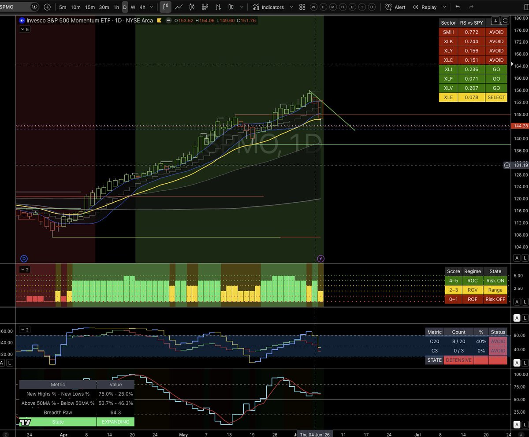
Task: Click the minus circle icon in chart legend
Action: tap(170, 21)
